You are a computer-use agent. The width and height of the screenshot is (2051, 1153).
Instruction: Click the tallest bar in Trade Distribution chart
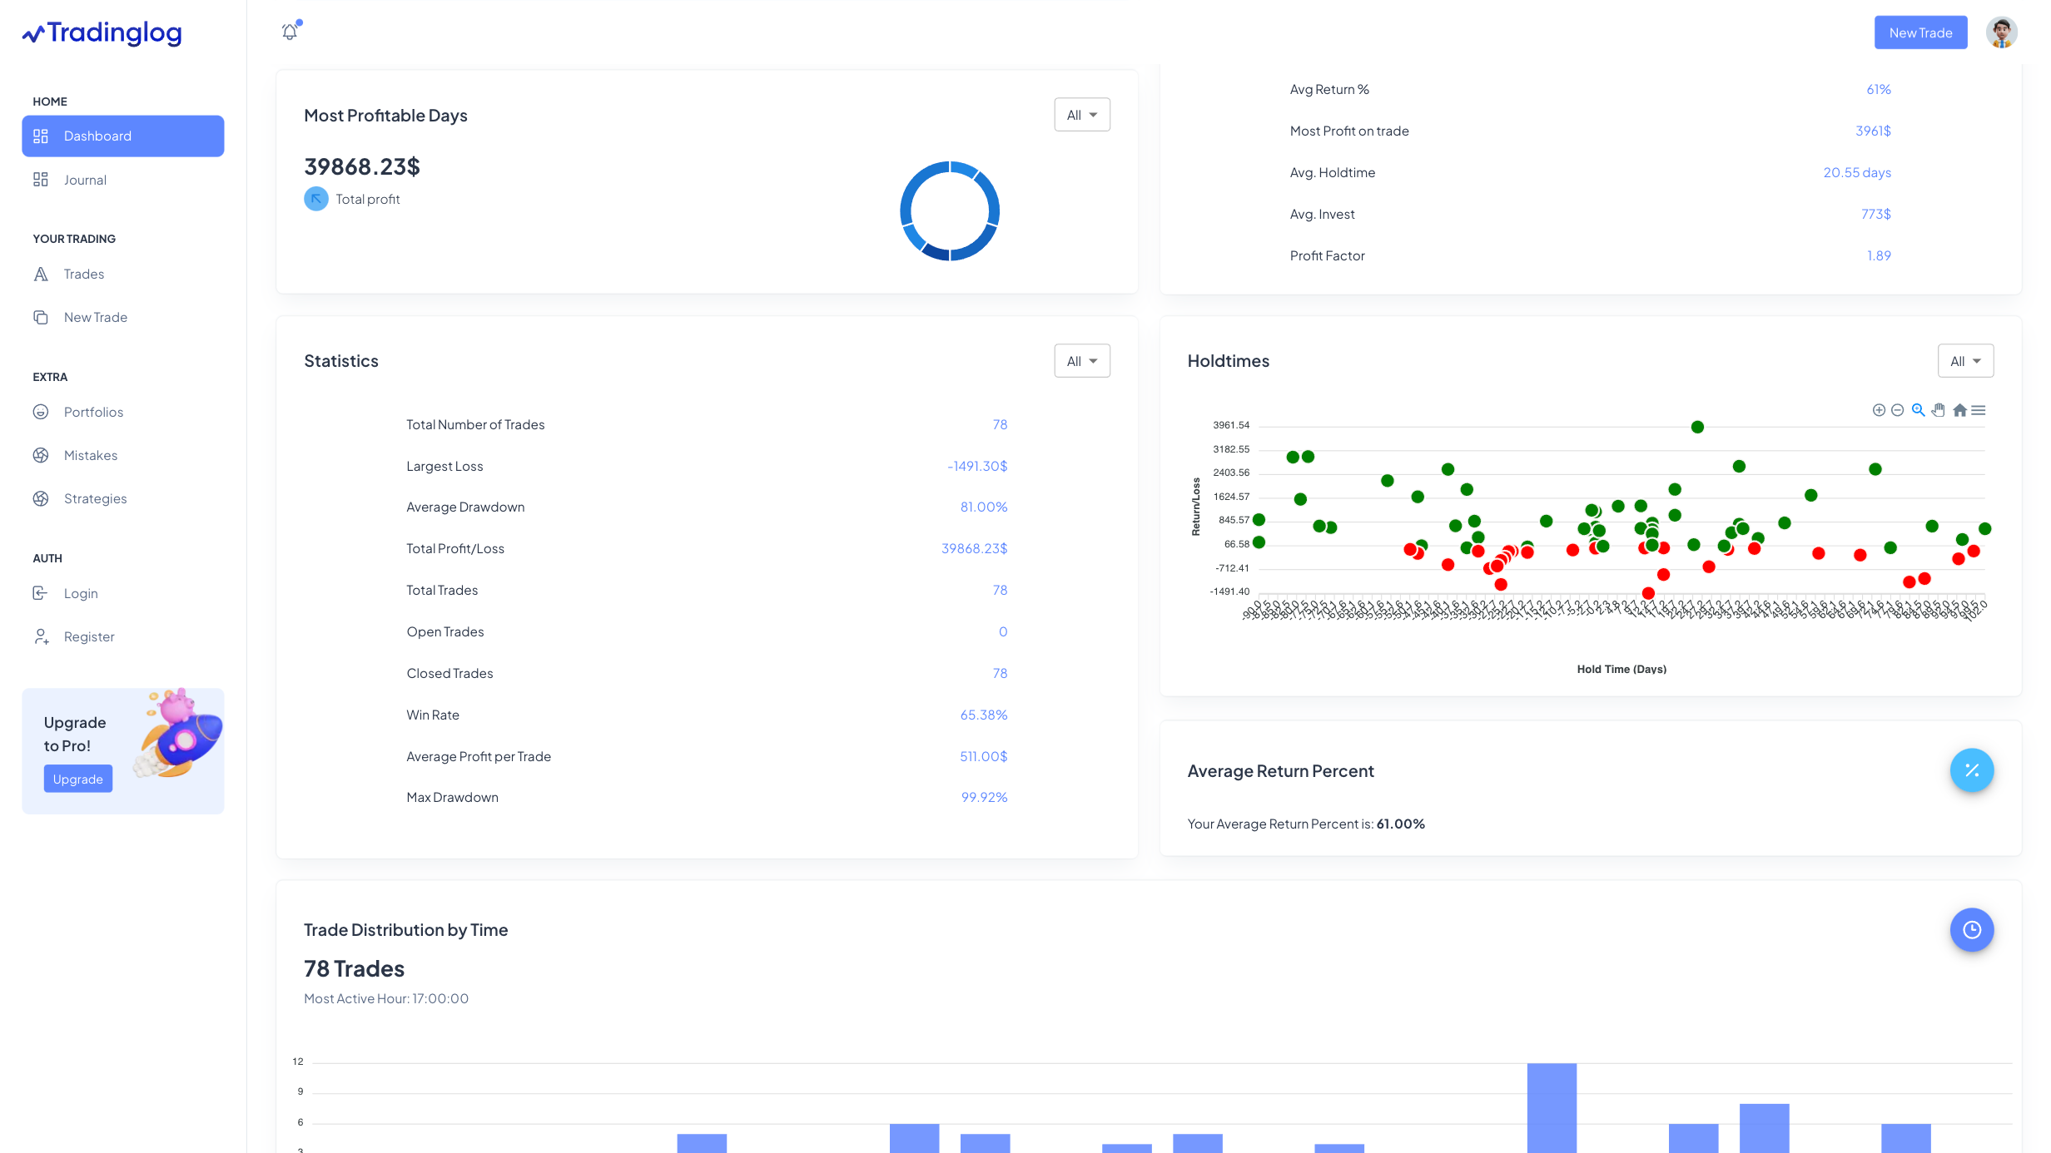1552,1107
